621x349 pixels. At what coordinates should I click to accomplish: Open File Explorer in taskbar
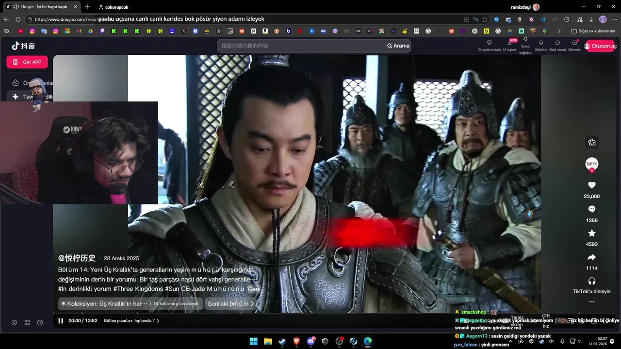(x=268, y=341)
